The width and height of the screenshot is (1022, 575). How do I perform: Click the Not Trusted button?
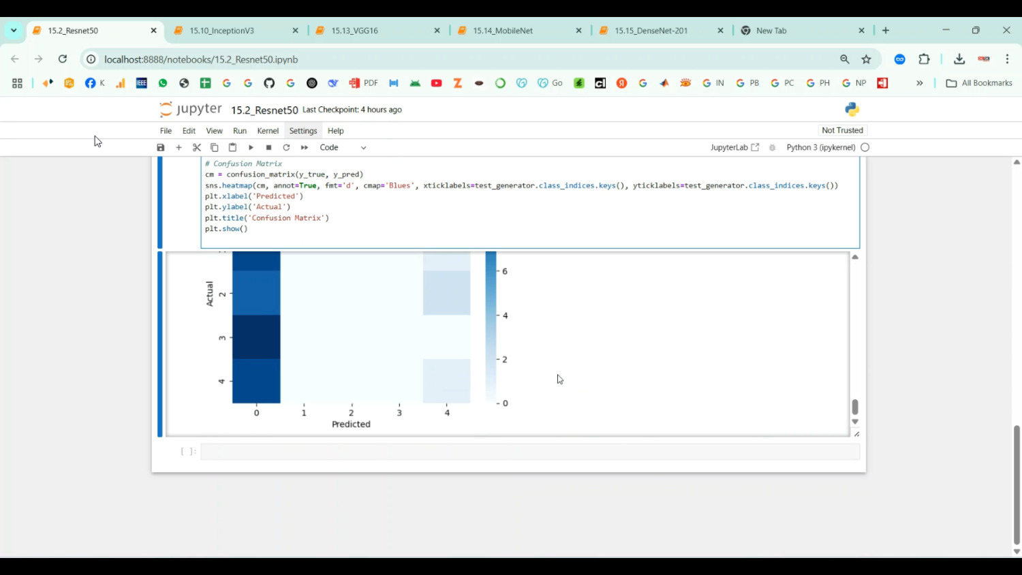[x=842, y=130]
